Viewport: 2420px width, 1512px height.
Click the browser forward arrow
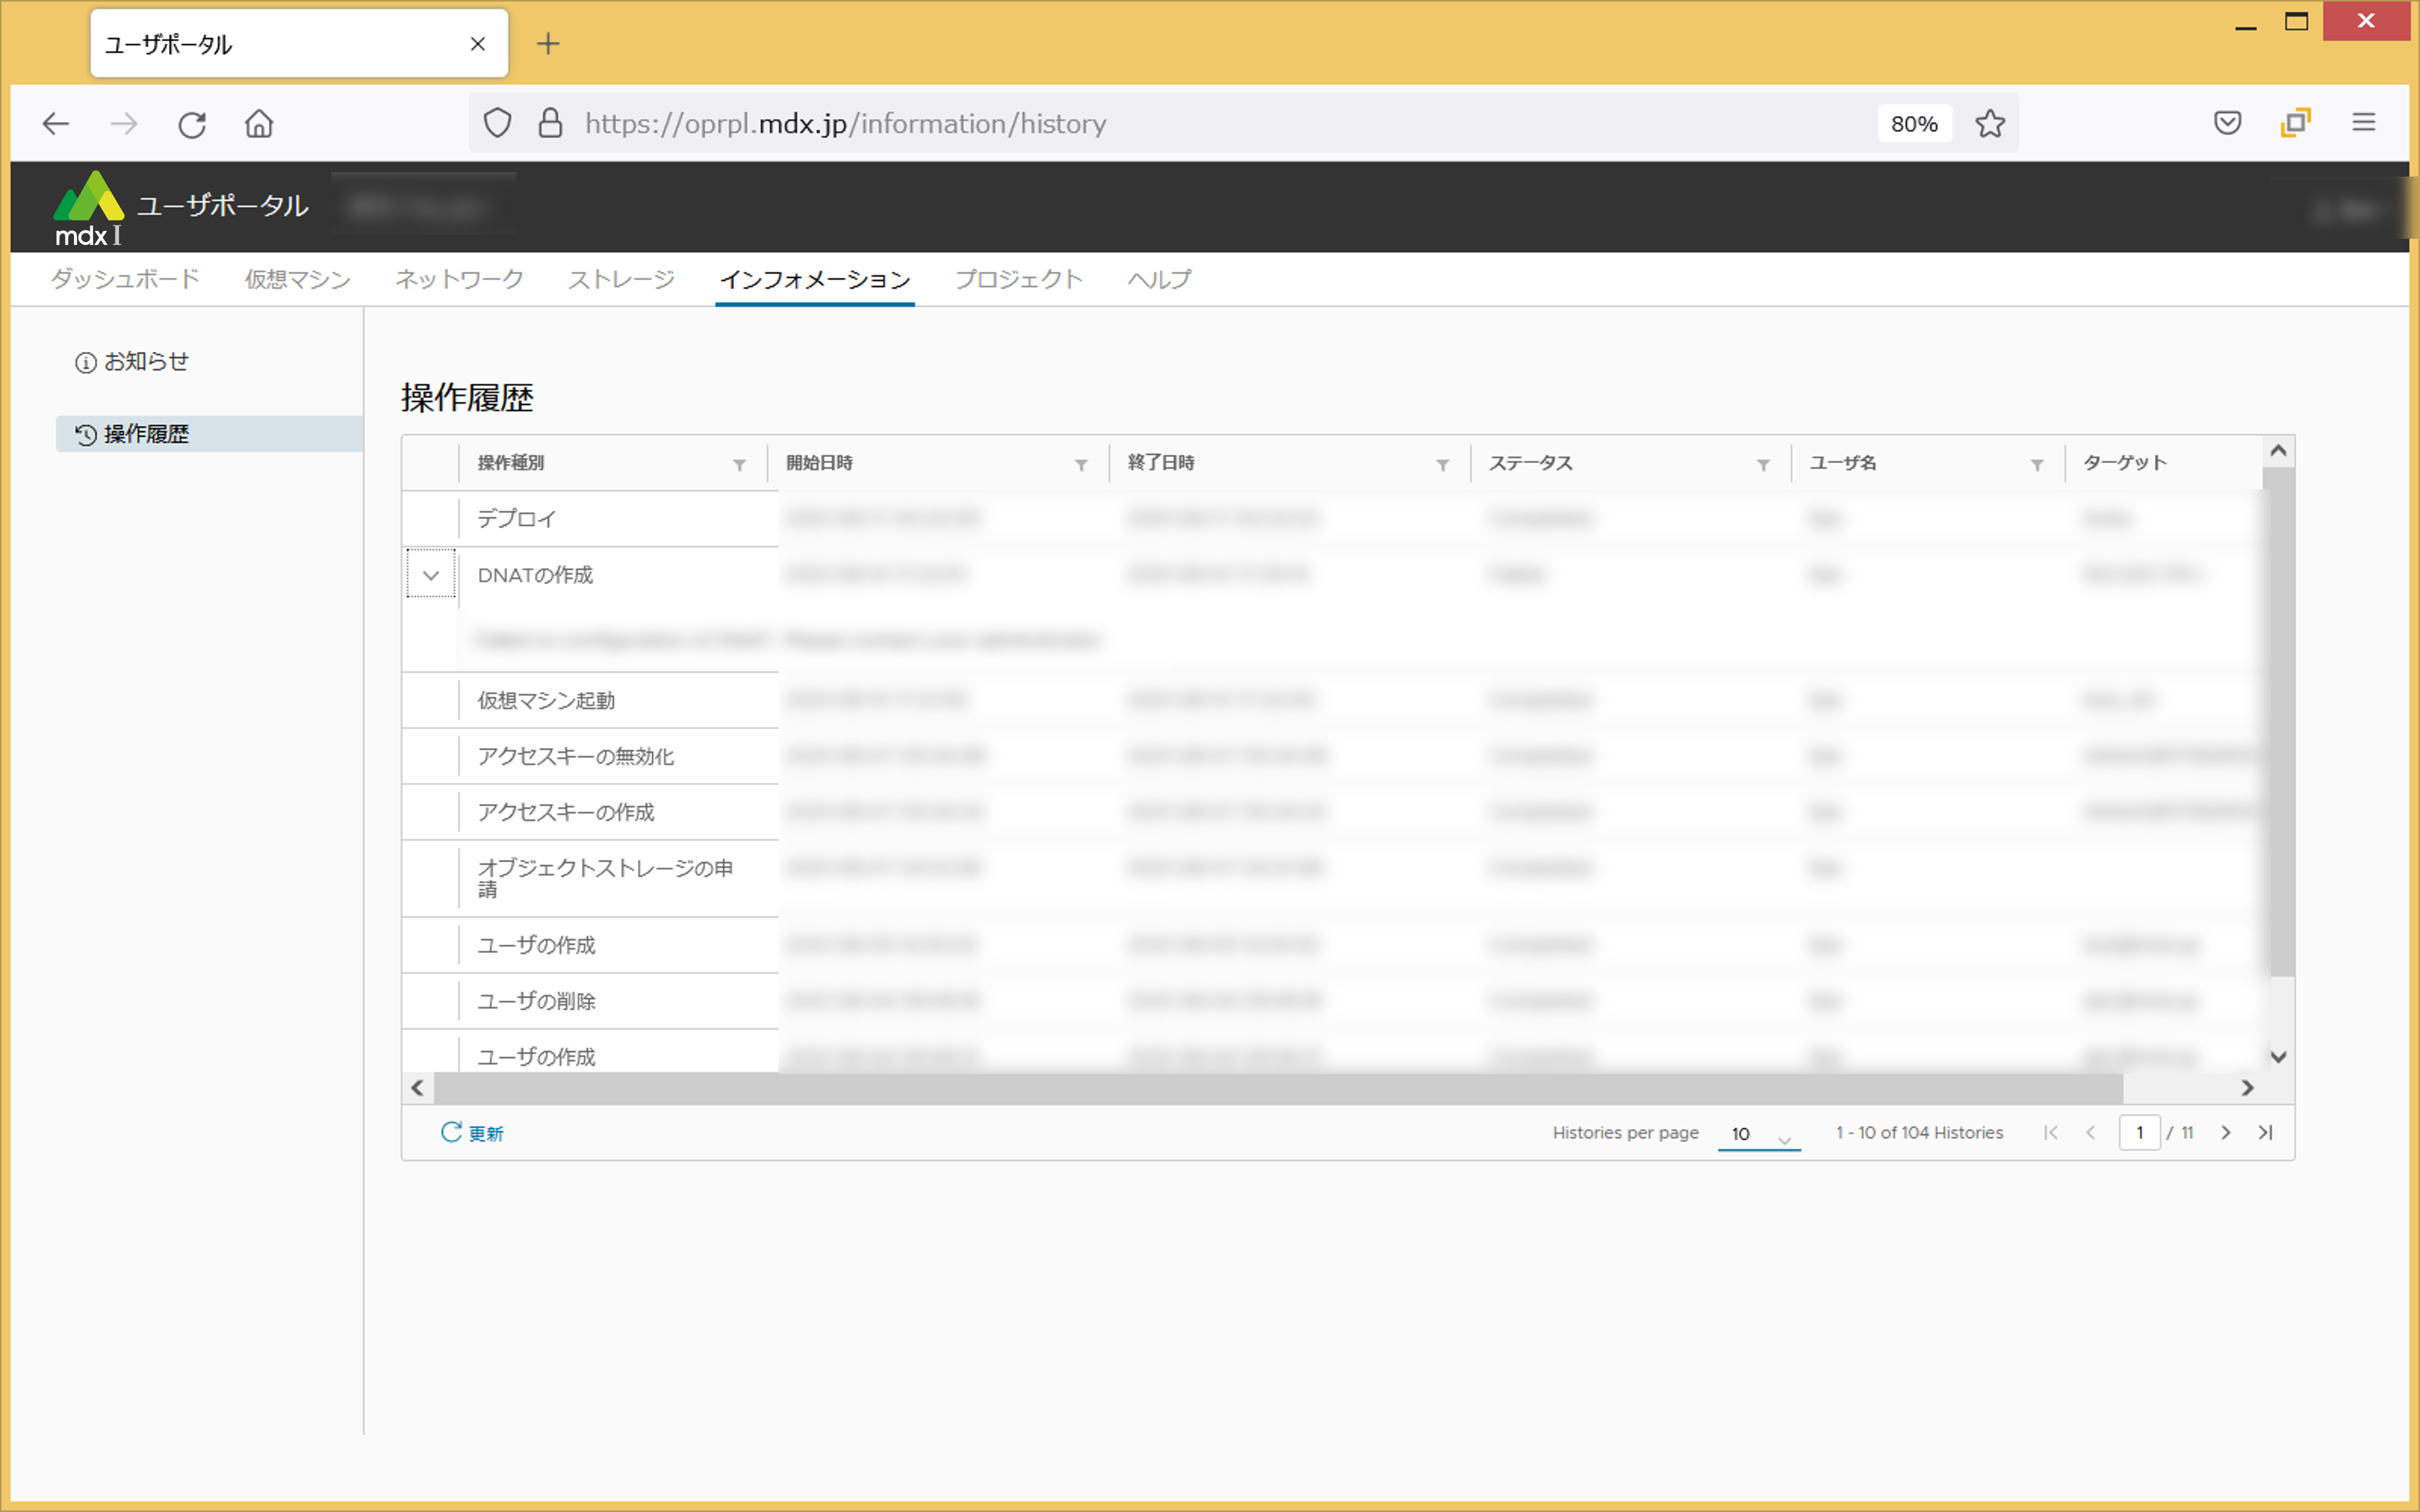click(x=124, y=123)
